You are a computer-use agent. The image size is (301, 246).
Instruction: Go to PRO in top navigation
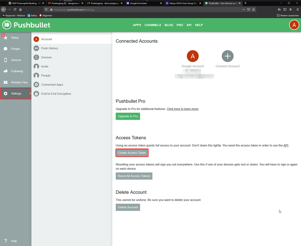tap(180, 25)
